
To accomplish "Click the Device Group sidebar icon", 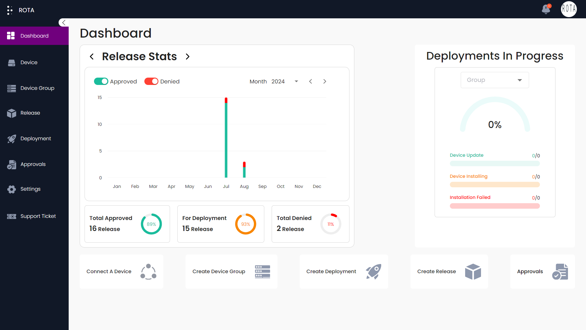I will 11,88.
